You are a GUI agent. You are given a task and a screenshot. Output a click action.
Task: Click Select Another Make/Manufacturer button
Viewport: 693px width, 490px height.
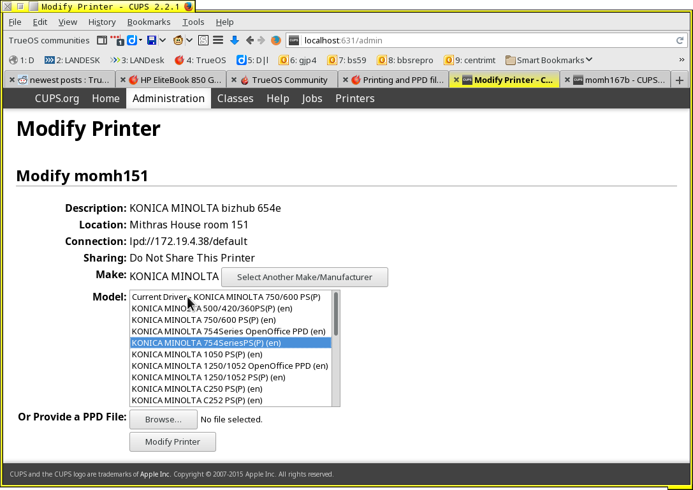(x=305, y=278)
